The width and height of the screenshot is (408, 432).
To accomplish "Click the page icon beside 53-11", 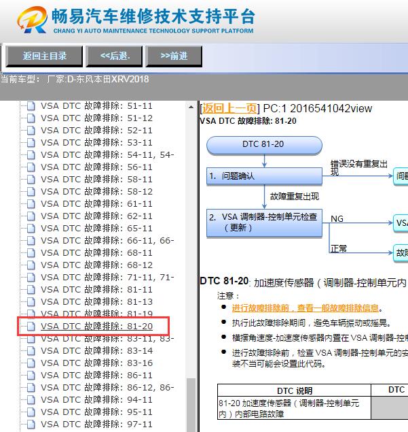I will (x=31, y=143).
